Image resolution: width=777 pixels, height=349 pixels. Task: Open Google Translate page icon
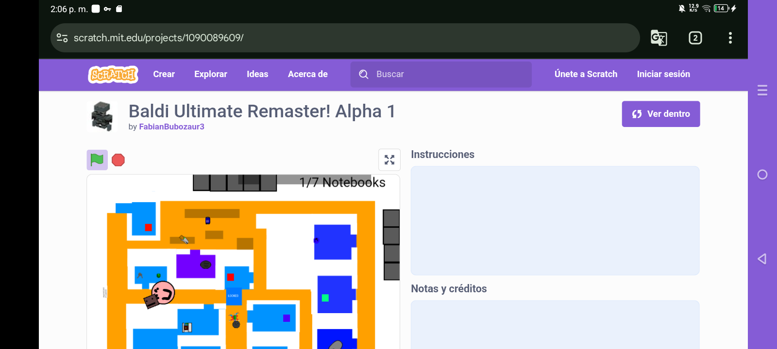[659, 38]
